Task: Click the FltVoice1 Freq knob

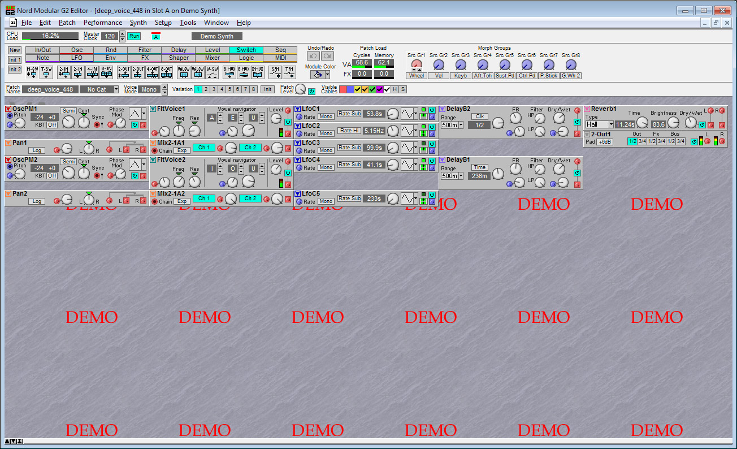Action: click(x=179, y=131)
